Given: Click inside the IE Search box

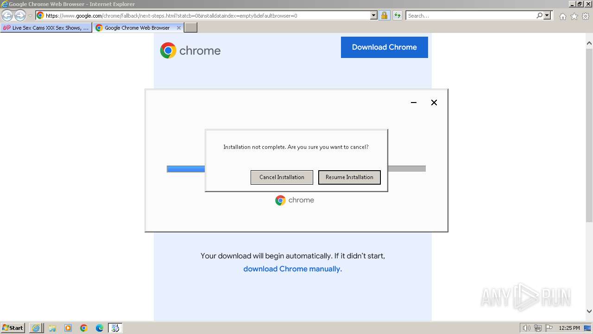Looking at the screenshot, I should 471,15.
